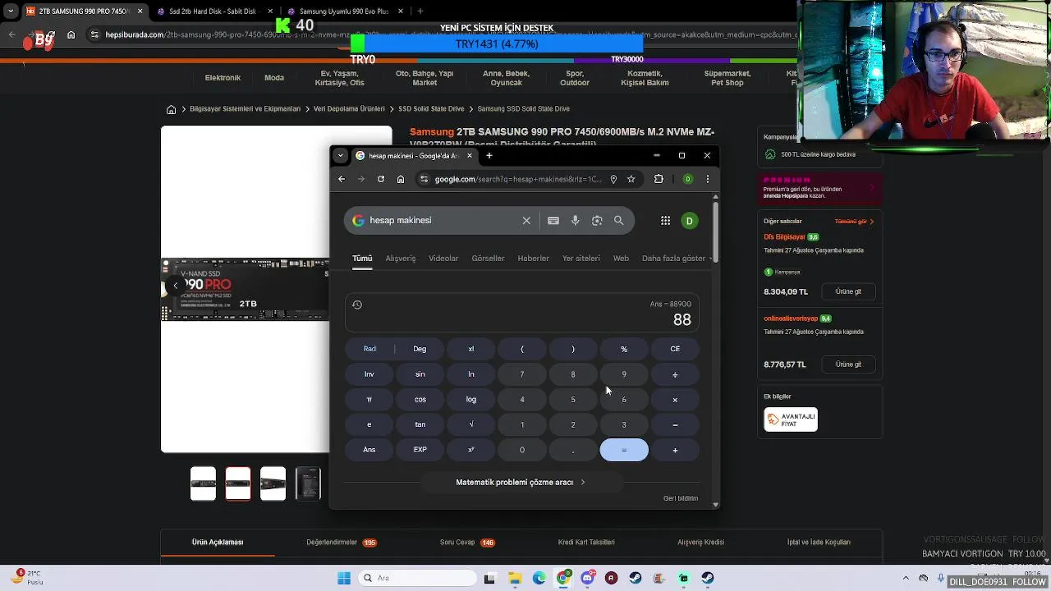Switch calculator to Deg mode
Viewport: 1051px width, 591px height.
420,349
